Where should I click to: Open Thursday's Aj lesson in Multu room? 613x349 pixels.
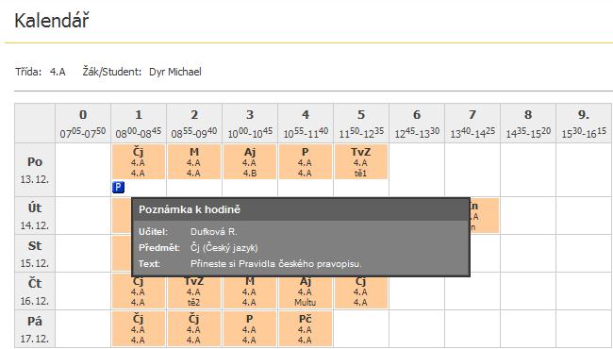305,292
